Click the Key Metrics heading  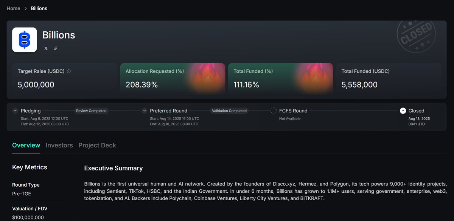[x=30, y=167]
